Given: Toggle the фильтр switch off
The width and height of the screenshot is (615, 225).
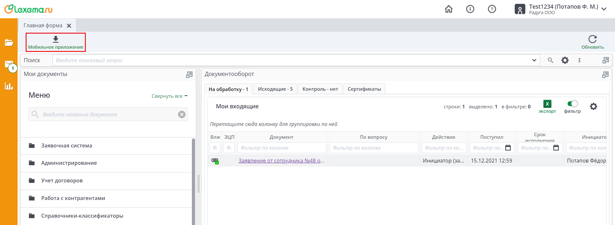Looking at the screenshot, I should click(572, 104).
